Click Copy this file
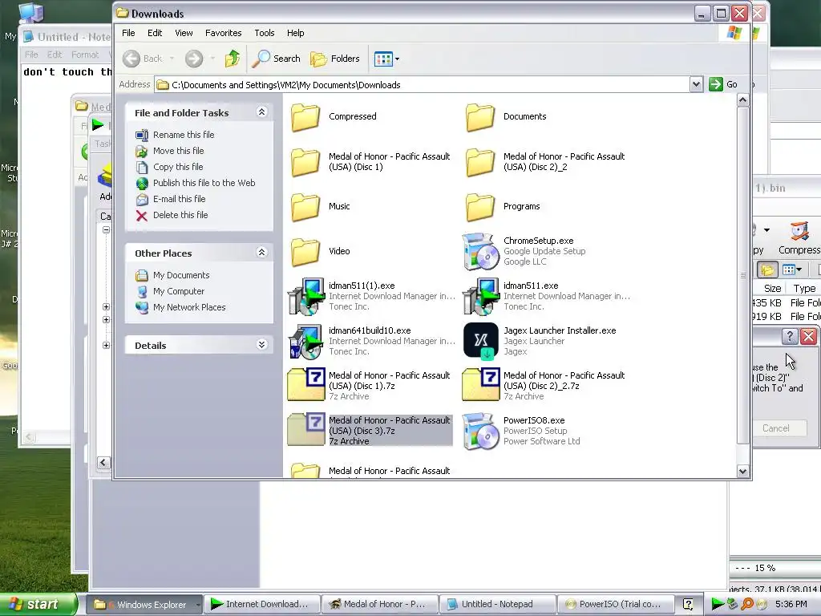The image size is (821, 616). (x=177, y=167)
